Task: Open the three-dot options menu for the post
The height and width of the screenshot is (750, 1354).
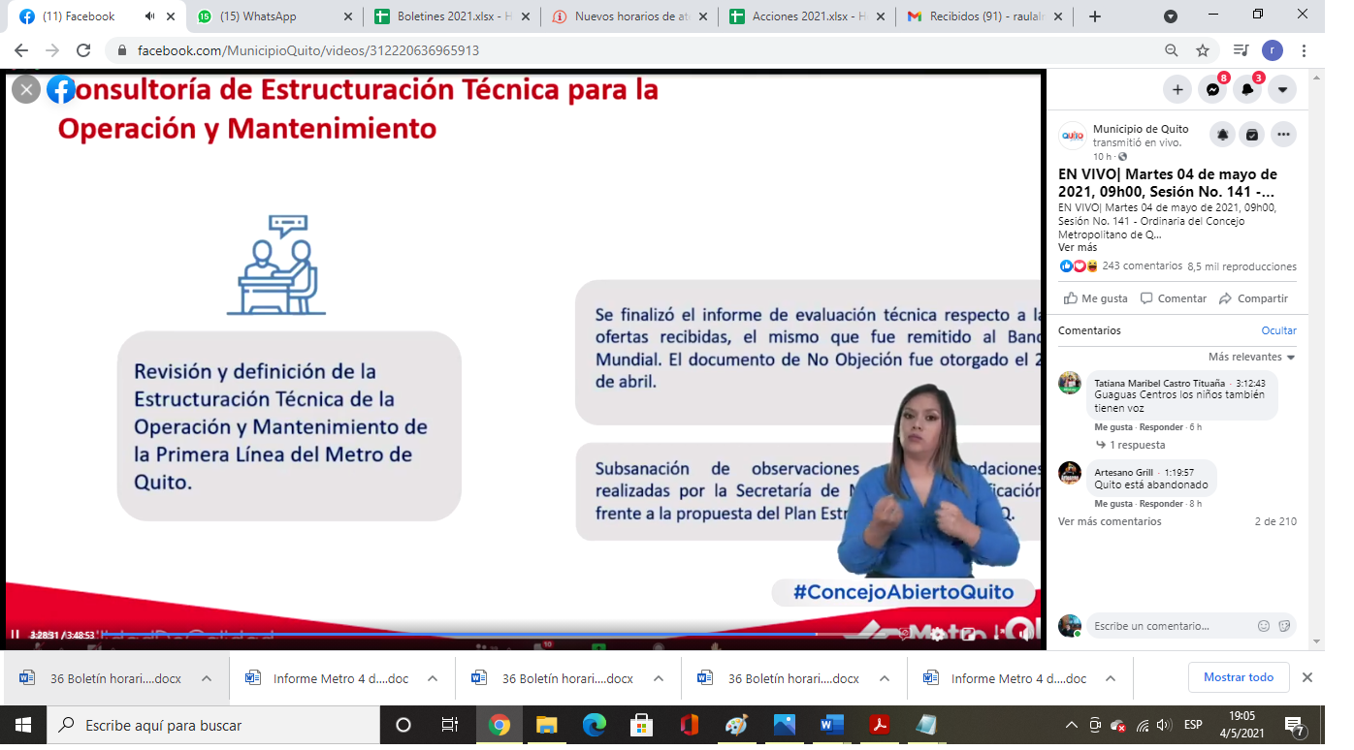Action: click(x=1283, y=135)
